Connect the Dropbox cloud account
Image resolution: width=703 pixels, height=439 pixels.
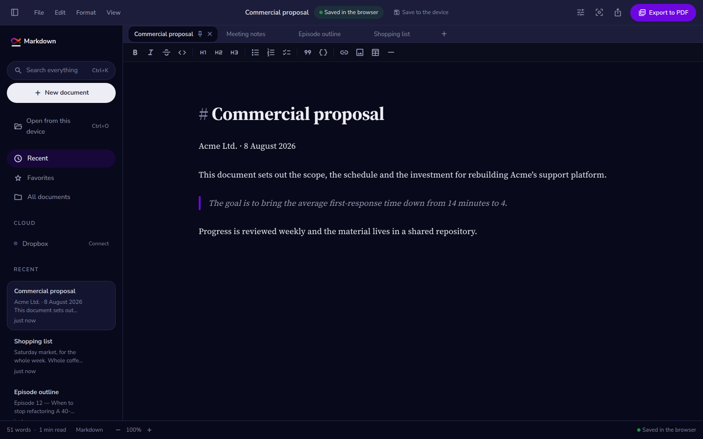[99, 243]
